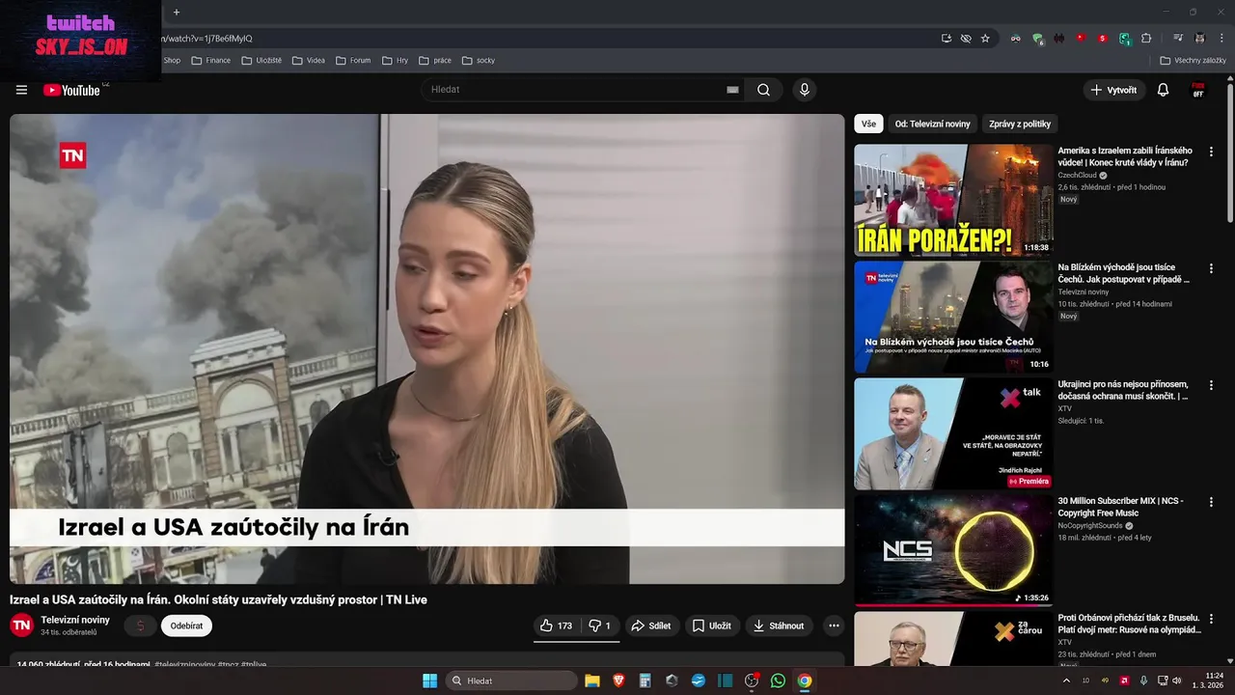Open the práce bookmarks folder
The height and width of the screenshot is (695, 1235).
[x=435, y=60]
